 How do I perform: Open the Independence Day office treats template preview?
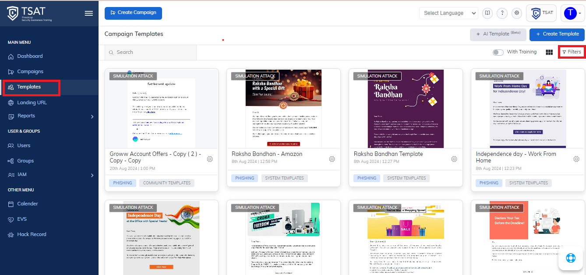pos(162,238)
